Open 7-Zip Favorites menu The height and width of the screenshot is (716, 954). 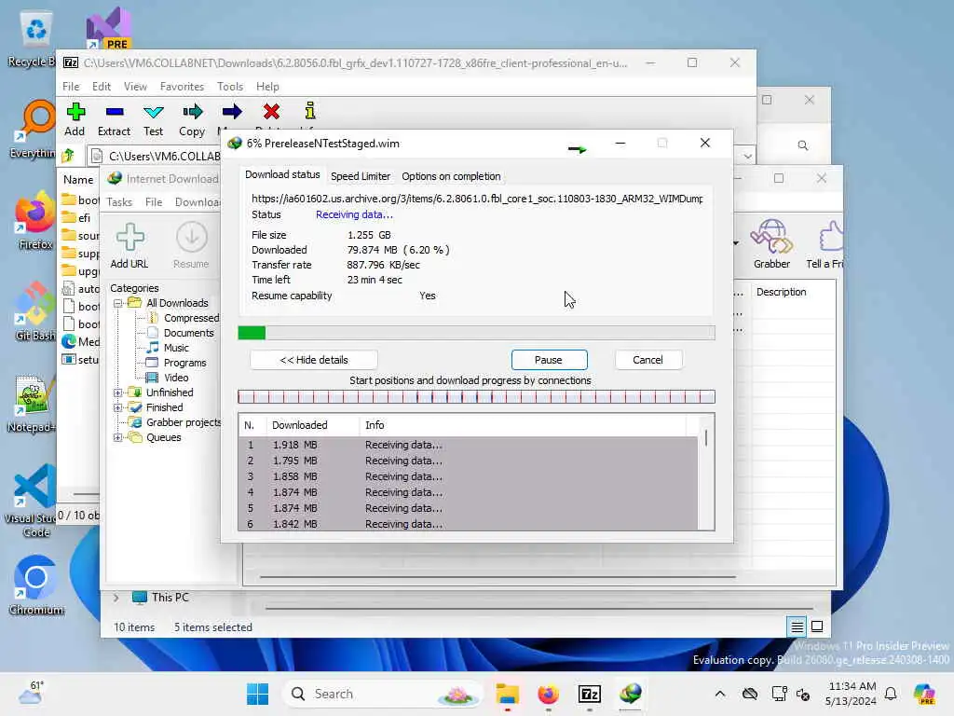coord(182,87)
